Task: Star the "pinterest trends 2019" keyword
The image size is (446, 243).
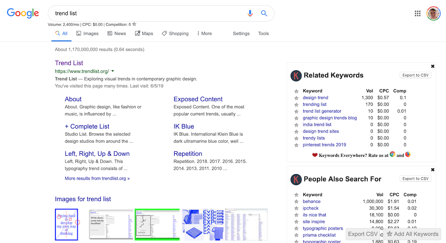Action: click(296, 145)
